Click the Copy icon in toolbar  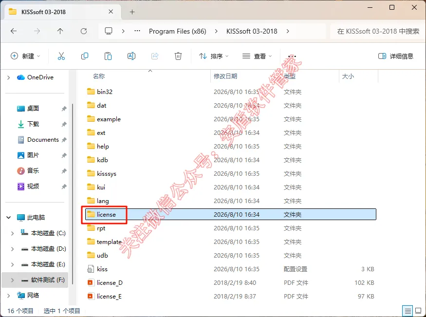[x=85, y=56]
